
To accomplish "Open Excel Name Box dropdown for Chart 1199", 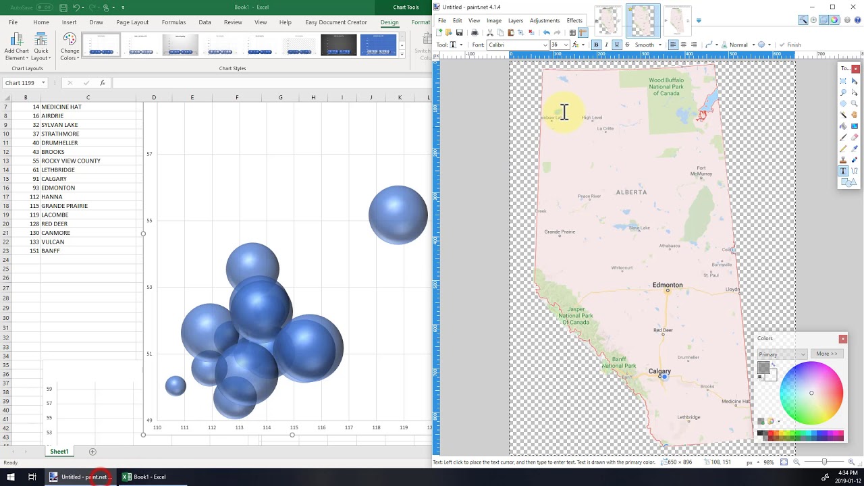I will pyautogui.click(x=43, y=83).
